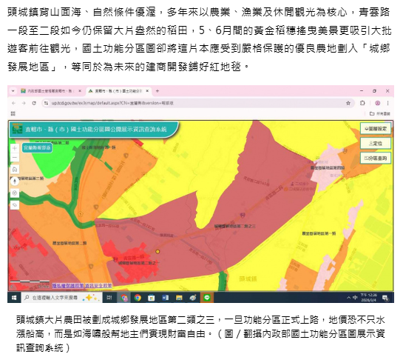The height and width of the screenshot is (360, 403).
Task: Click the system logo in map header
Action: coord(18,129)
